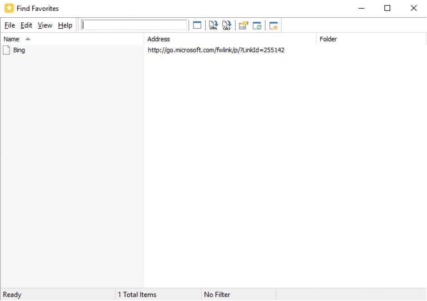Click the Ready status bar text
Viewport: 427px width, 301px height.
(x=12, y=295)
